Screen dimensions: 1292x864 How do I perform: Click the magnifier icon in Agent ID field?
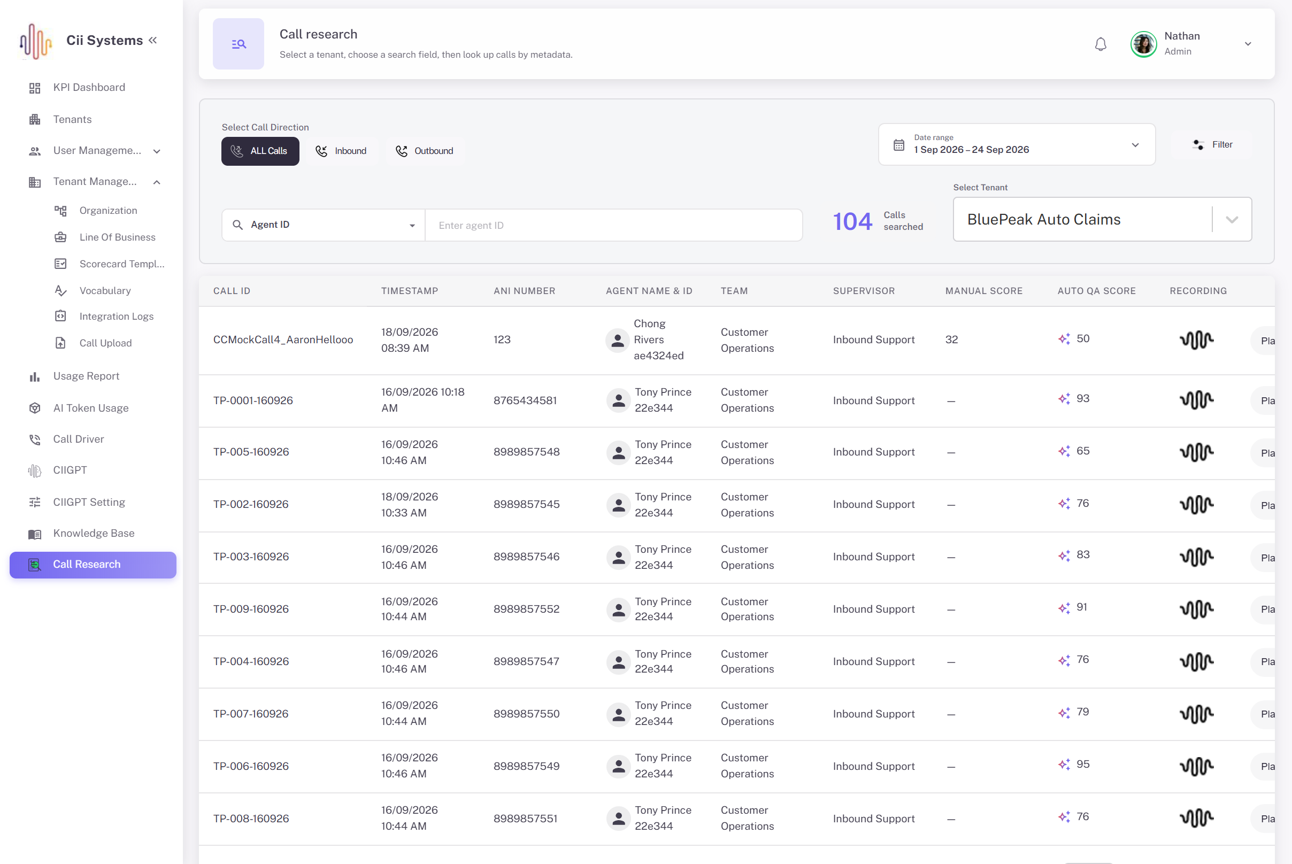click(x=237, y=225)
